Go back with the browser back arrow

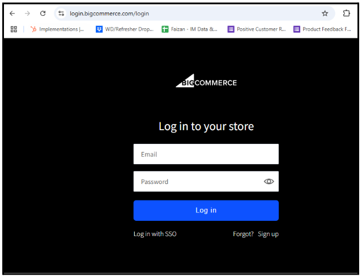tap(12, 14)
